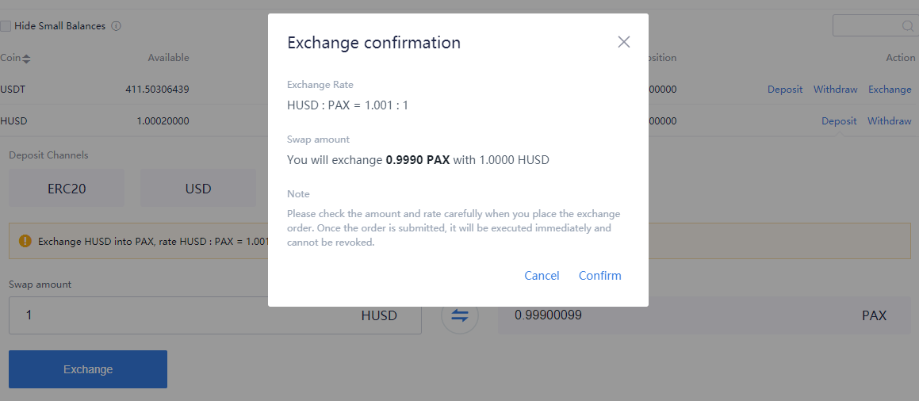This screenshot has width=919, height=401.
Task: Toggle Hide Small Balances checkbox
Action: [x=6, y=26]
